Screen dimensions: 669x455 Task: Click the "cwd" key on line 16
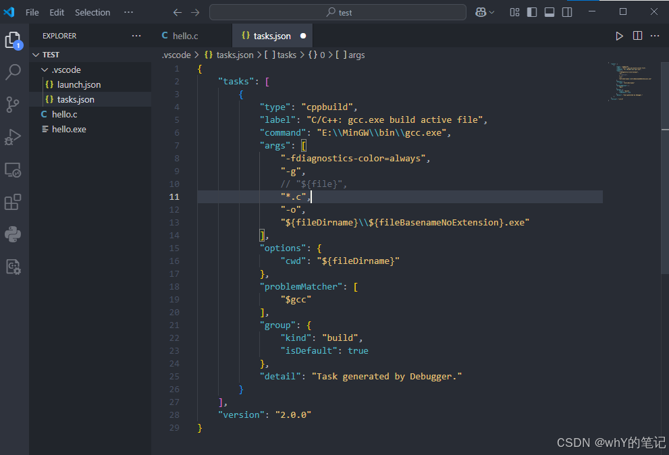pyautogui.click(x=293, y=261)
